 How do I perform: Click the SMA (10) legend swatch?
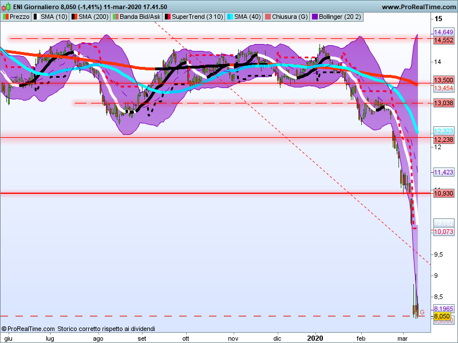click(x=37, y=17)
